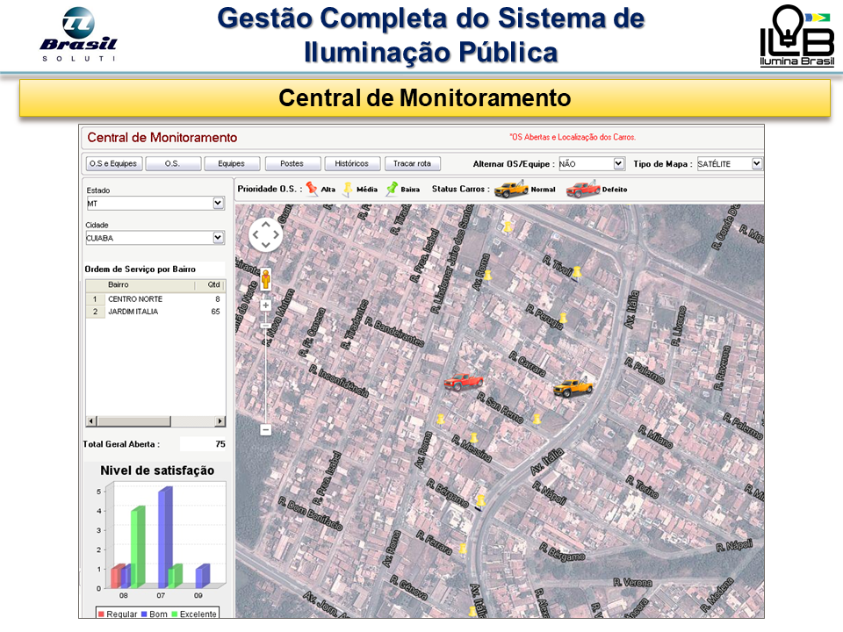Click the Postes button
Image resolution: width=843 pixels, height=632 pixels.
(x=292, y=163)
